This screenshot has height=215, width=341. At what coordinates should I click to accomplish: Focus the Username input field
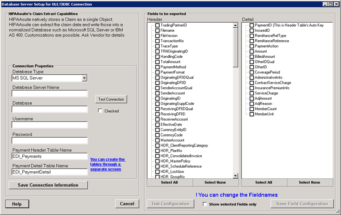coord(50,125)
